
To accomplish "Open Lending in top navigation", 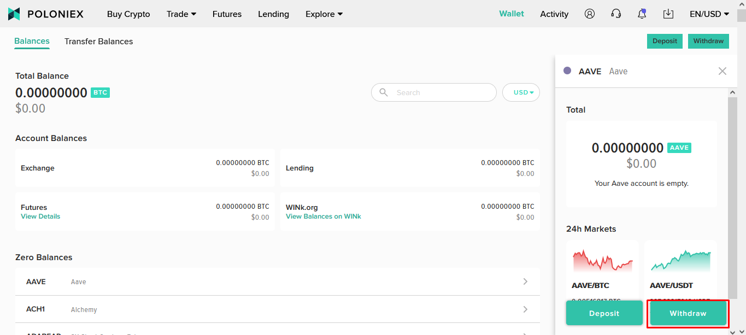I will coord(273,14).
